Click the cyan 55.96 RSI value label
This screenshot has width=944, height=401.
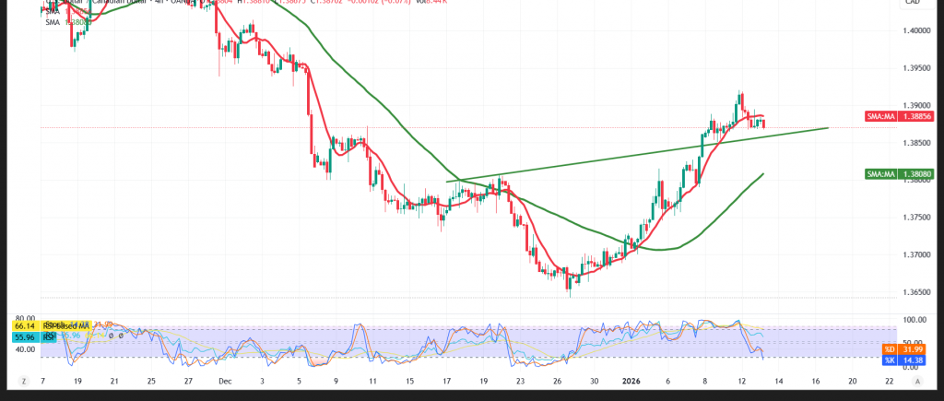point(24,337)
